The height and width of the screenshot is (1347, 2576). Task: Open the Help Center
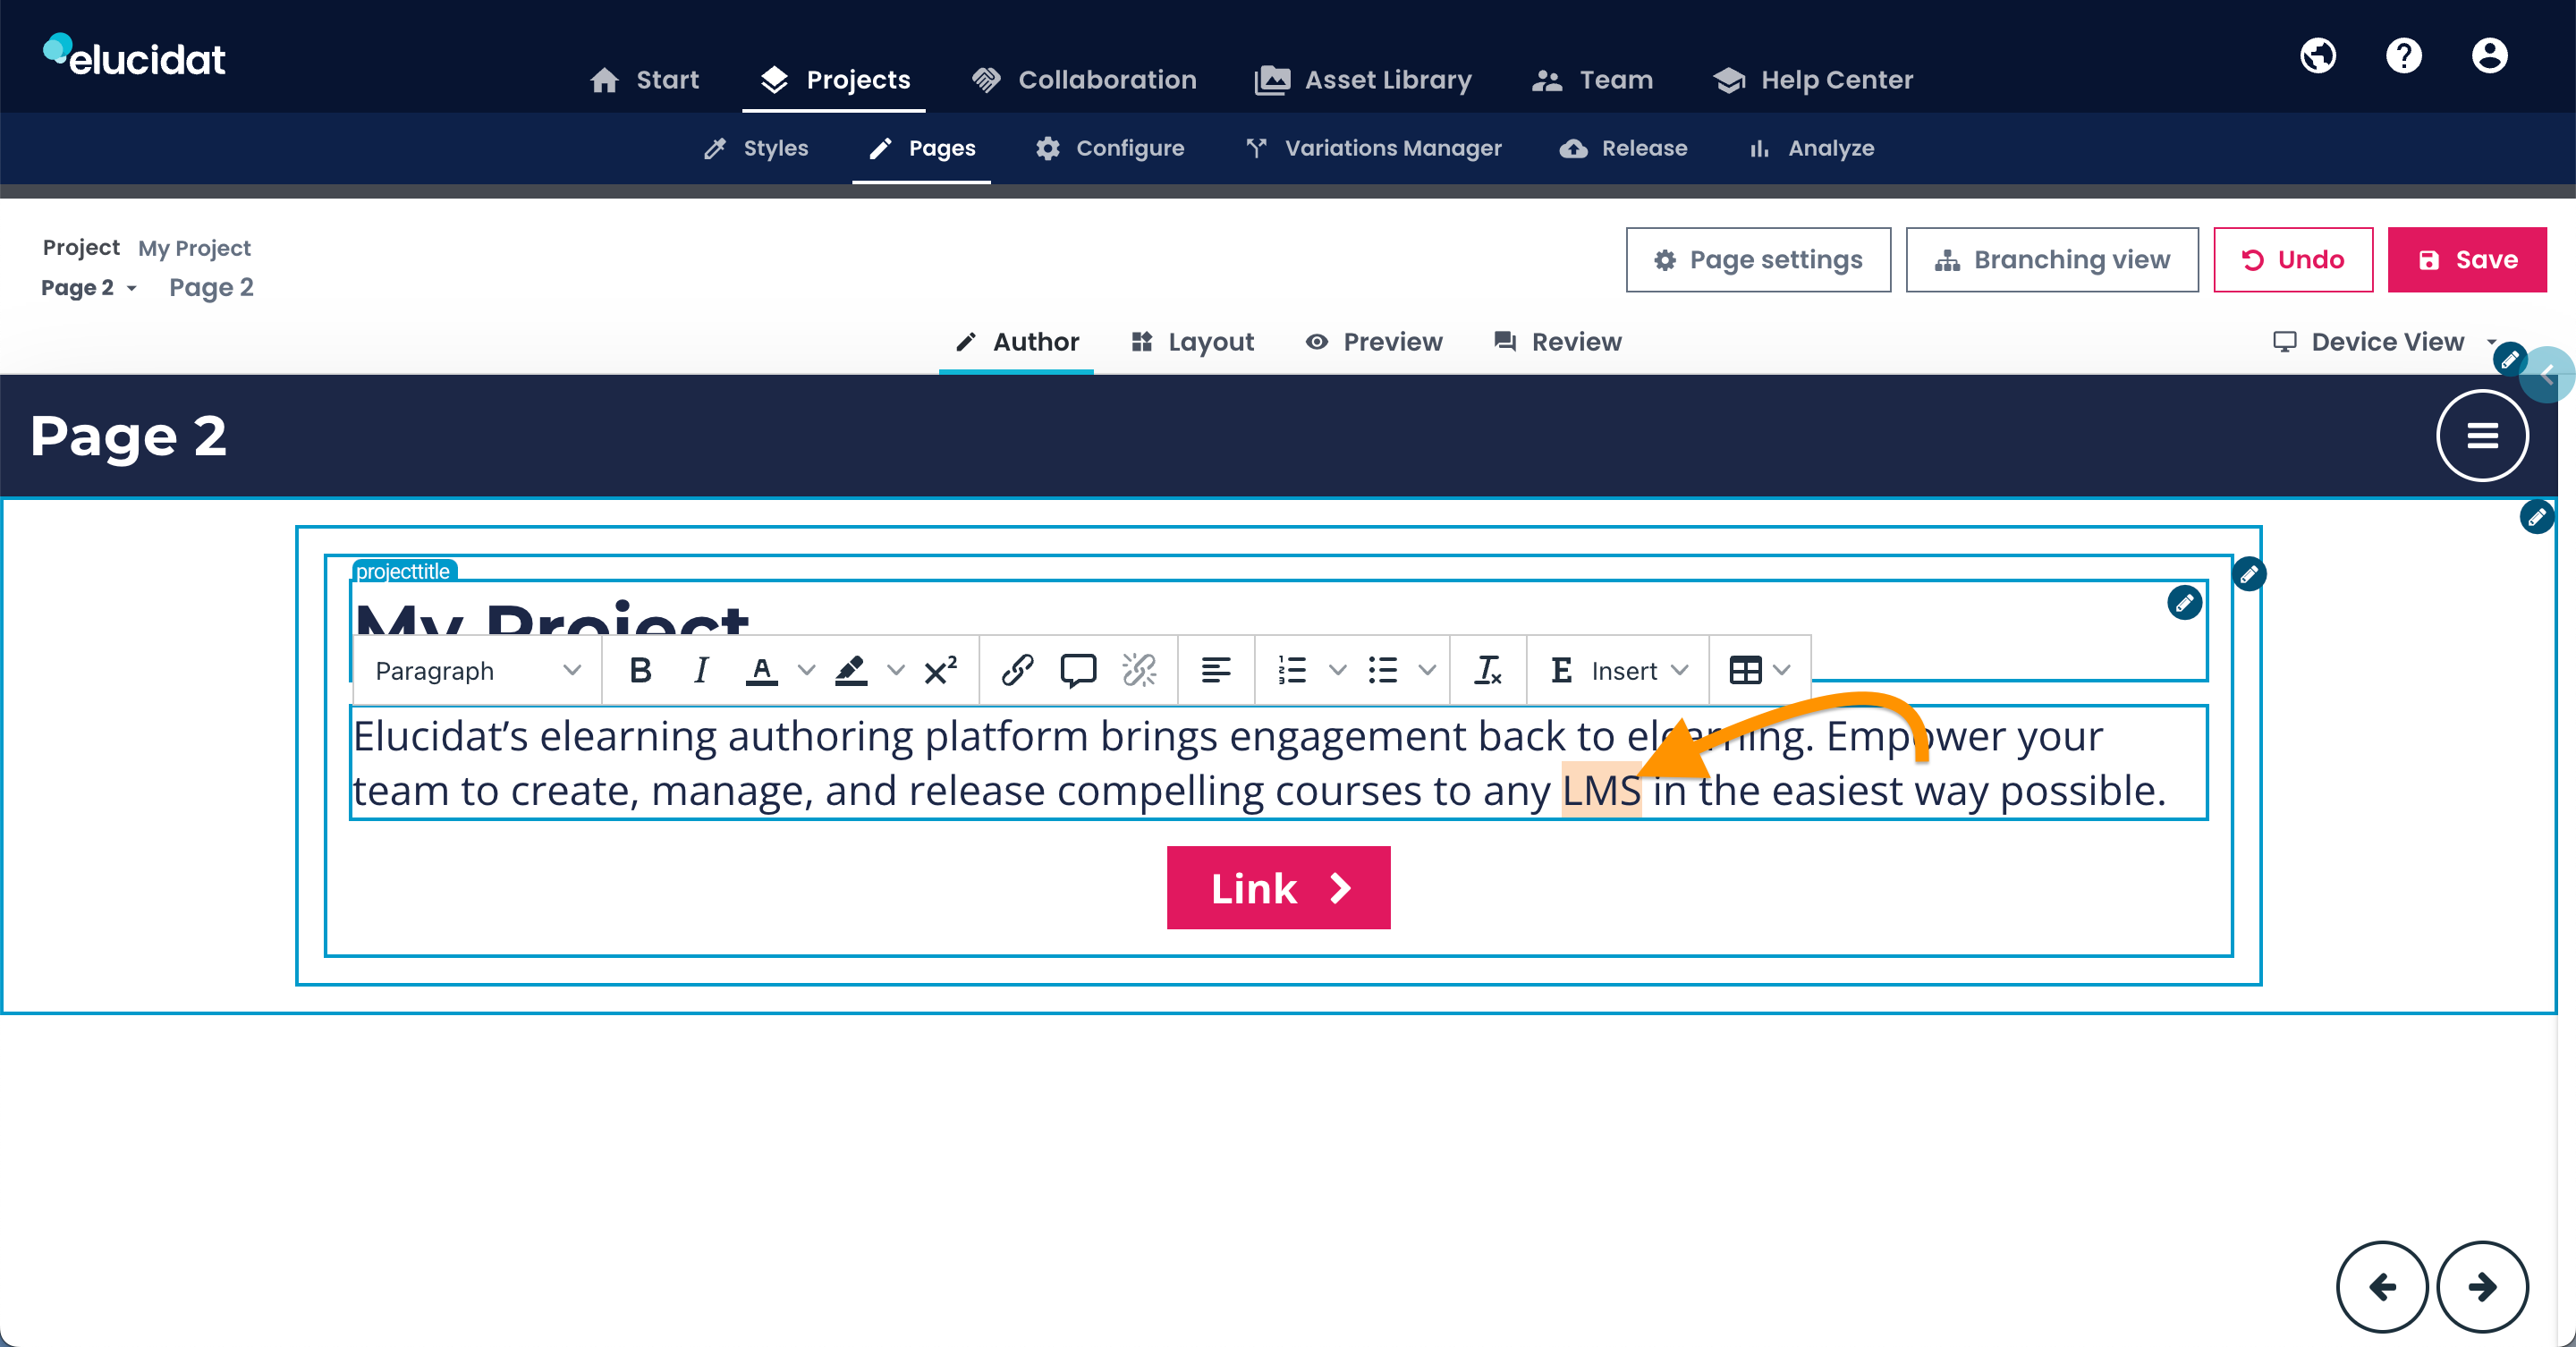click(x=1813, y=80)
